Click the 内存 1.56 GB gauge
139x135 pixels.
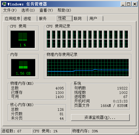pyautogui.click(x=23, y=68)
